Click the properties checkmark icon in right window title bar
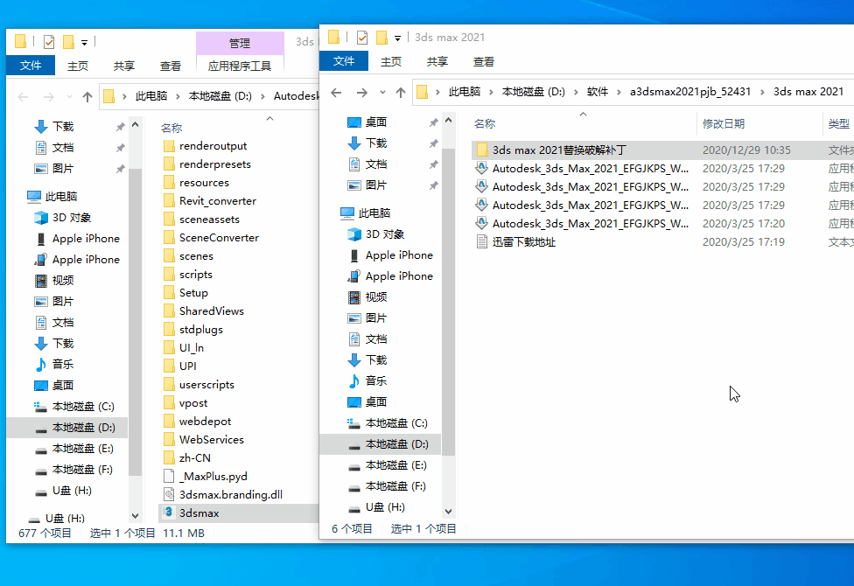The height and width of the screenshot is (586, 854). (361, 37)
